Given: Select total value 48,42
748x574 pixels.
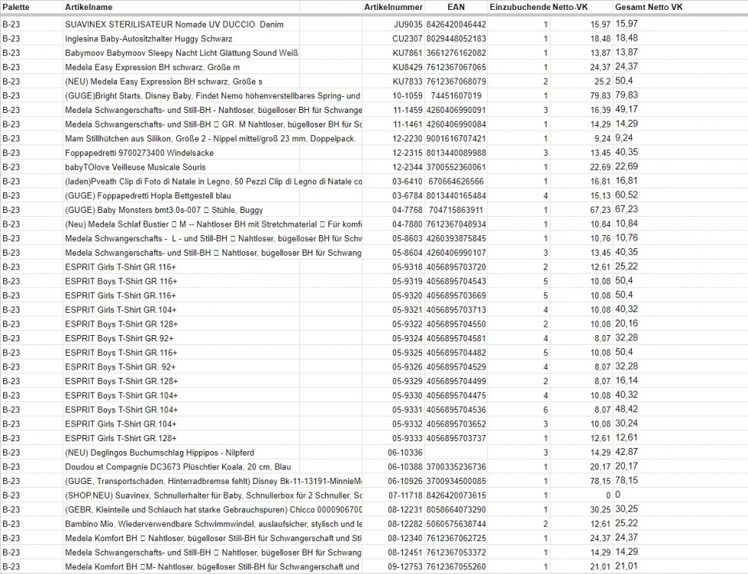Looking at the screenshot, I should coord(627,409).
